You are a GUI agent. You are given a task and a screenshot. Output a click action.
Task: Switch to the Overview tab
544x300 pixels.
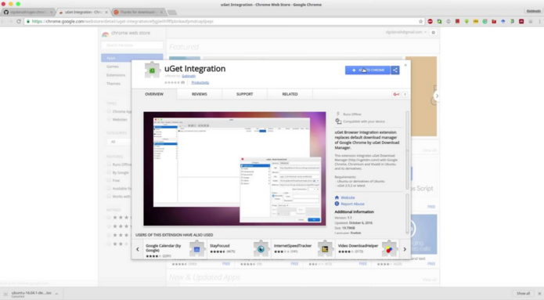[x=154, y=94]
